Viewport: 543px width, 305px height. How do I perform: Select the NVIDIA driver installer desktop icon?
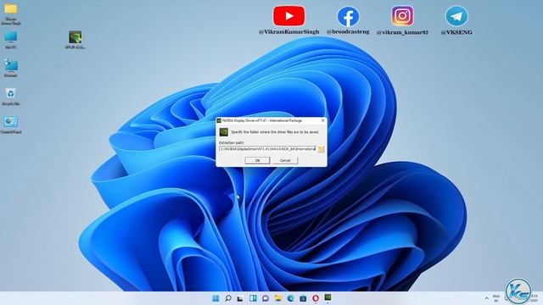pyautogui.click(x=76, y=40)
